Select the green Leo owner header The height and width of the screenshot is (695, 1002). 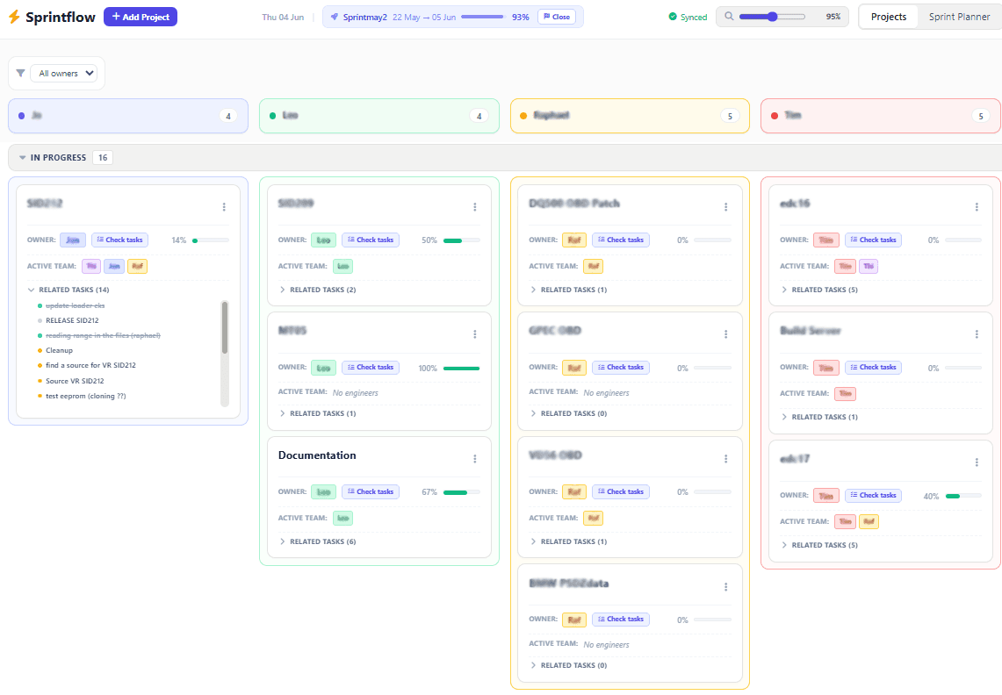pyautogui.click(x=379, y=116)
